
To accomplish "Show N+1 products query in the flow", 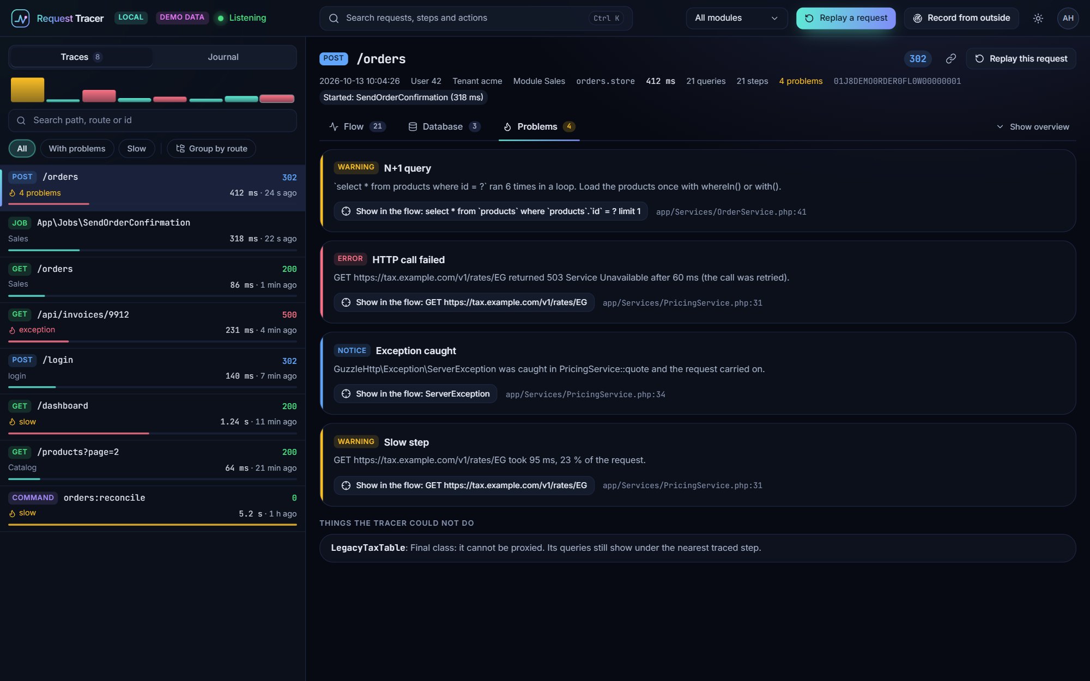I will (x=491, y=211).
